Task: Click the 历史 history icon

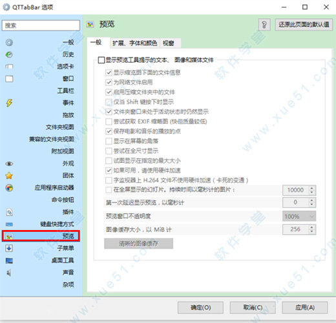Action: [9, 55]
